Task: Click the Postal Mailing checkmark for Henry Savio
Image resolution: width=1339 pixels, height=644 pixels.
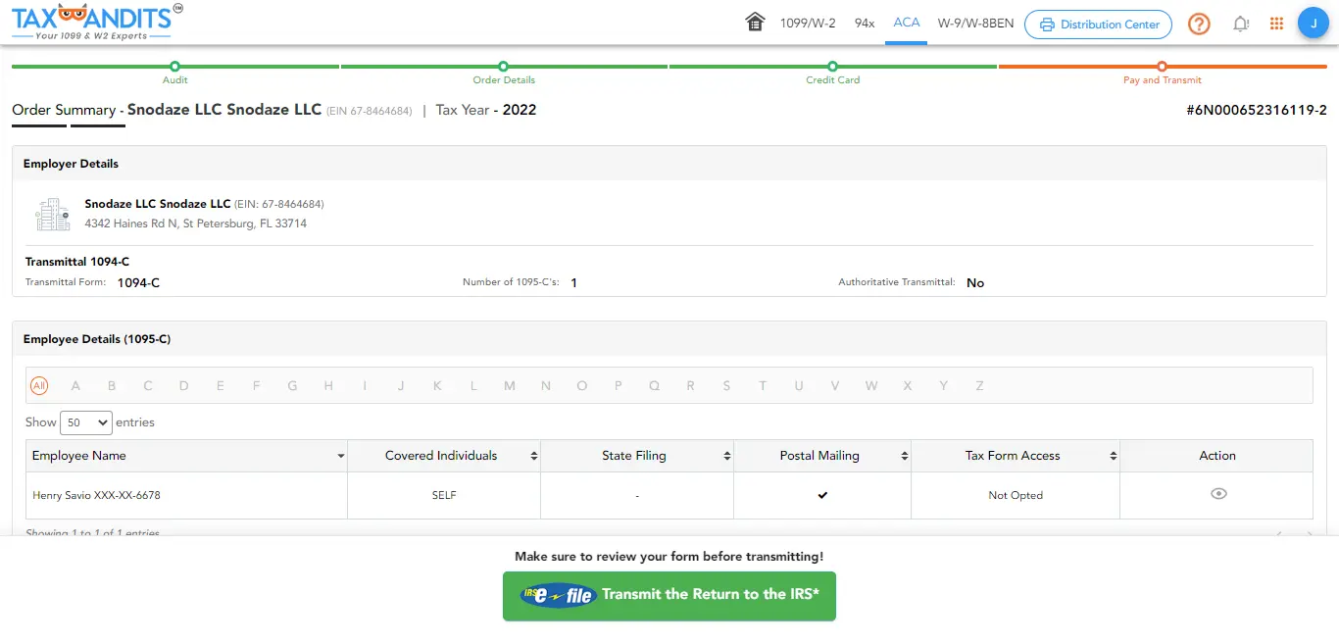Action: point(822,495)
